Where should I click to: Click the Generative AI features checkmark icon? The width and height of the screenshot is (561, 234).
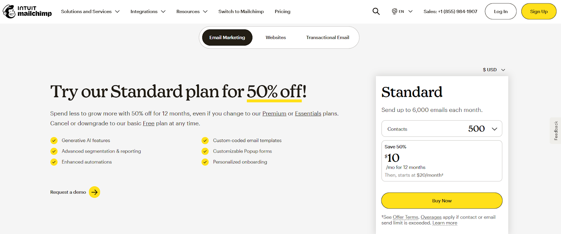click(54, 141)
